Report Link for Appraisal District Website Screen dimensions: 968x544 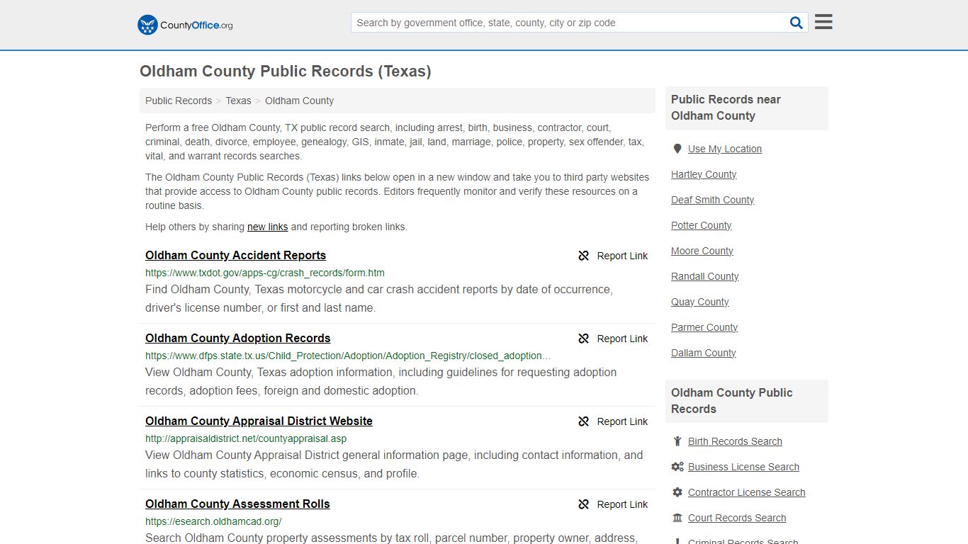point(622,421)
